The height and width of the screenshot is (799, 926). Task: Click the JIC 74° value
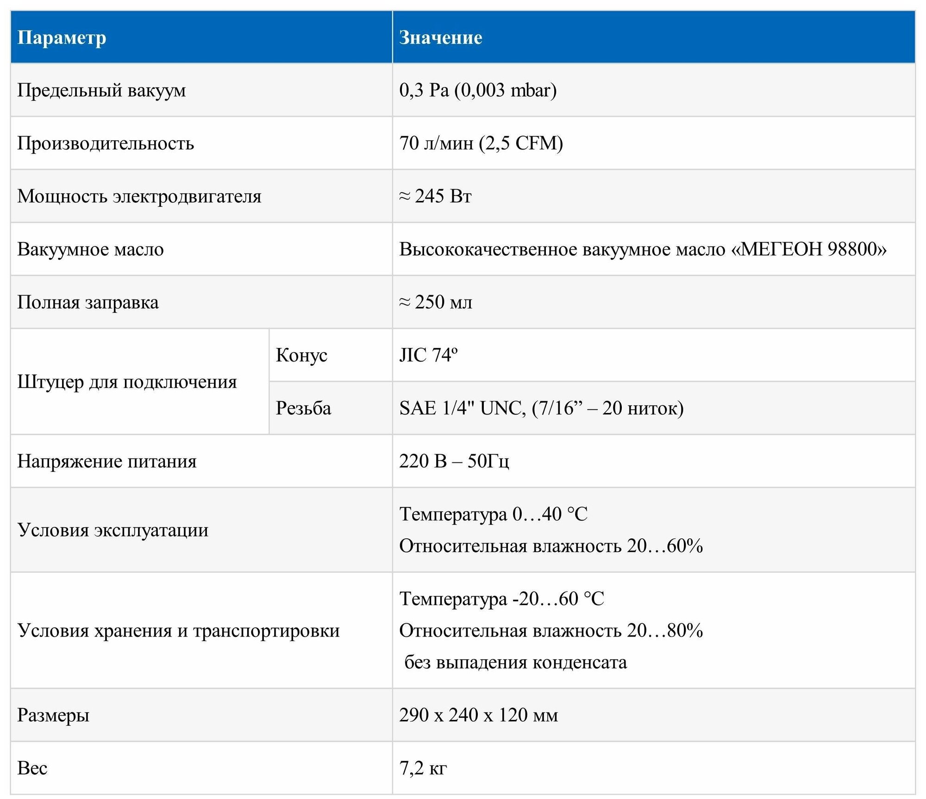[428, 356]
